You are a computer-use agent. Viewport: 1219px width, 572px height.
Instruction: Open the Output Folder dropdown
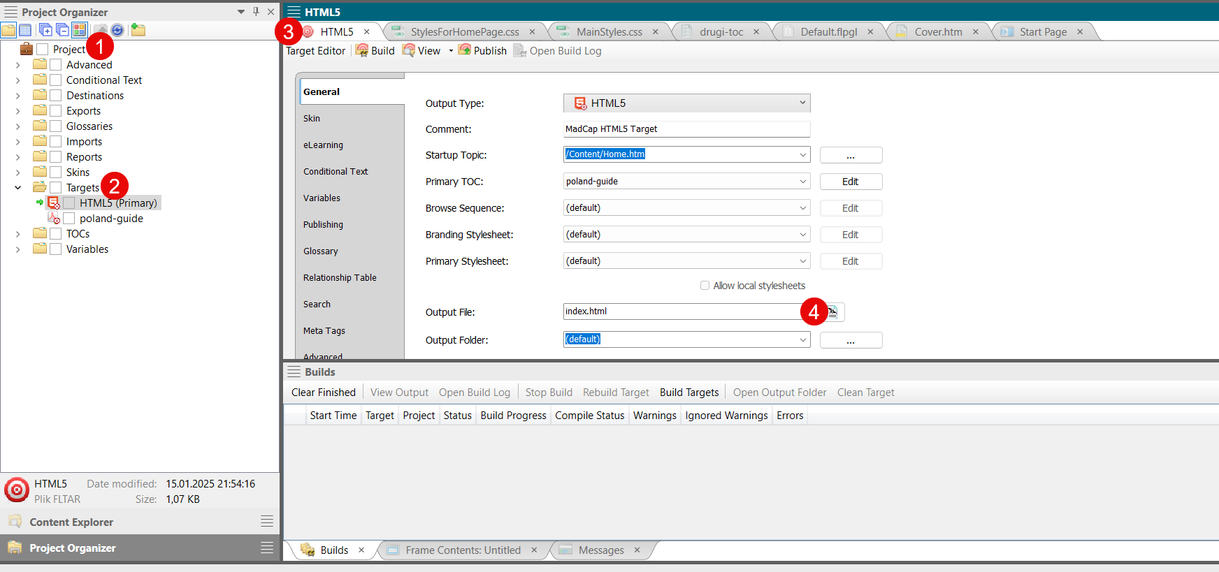802,339
